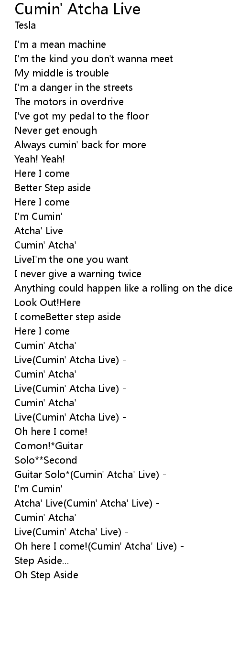The image size is (239, 650).
Task: Click 'The motors in overdrive' line
Action: tap(69, 102)
